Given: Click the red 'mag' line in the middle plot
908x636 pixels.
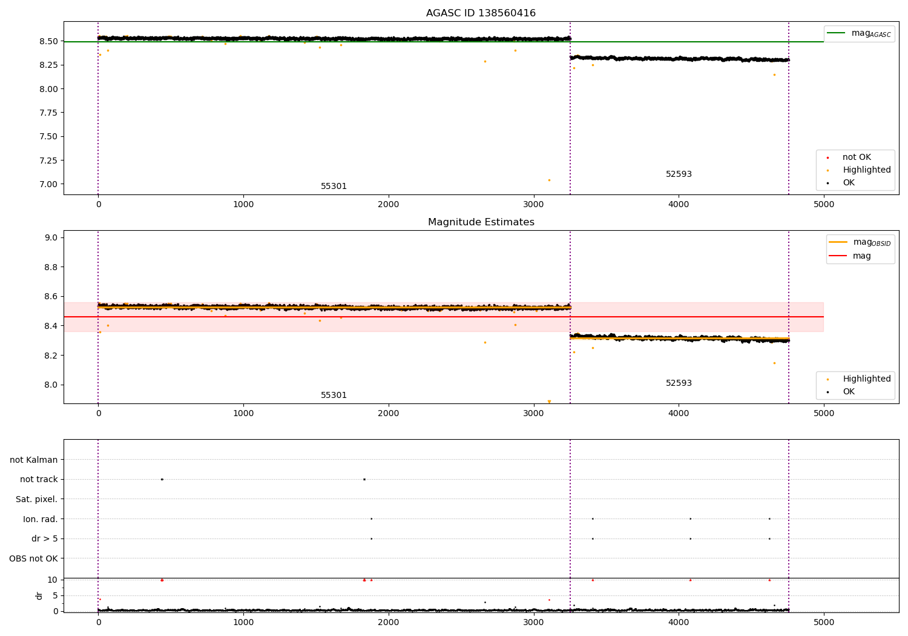Looking at the screenshot, I should (x=443, y=317).
